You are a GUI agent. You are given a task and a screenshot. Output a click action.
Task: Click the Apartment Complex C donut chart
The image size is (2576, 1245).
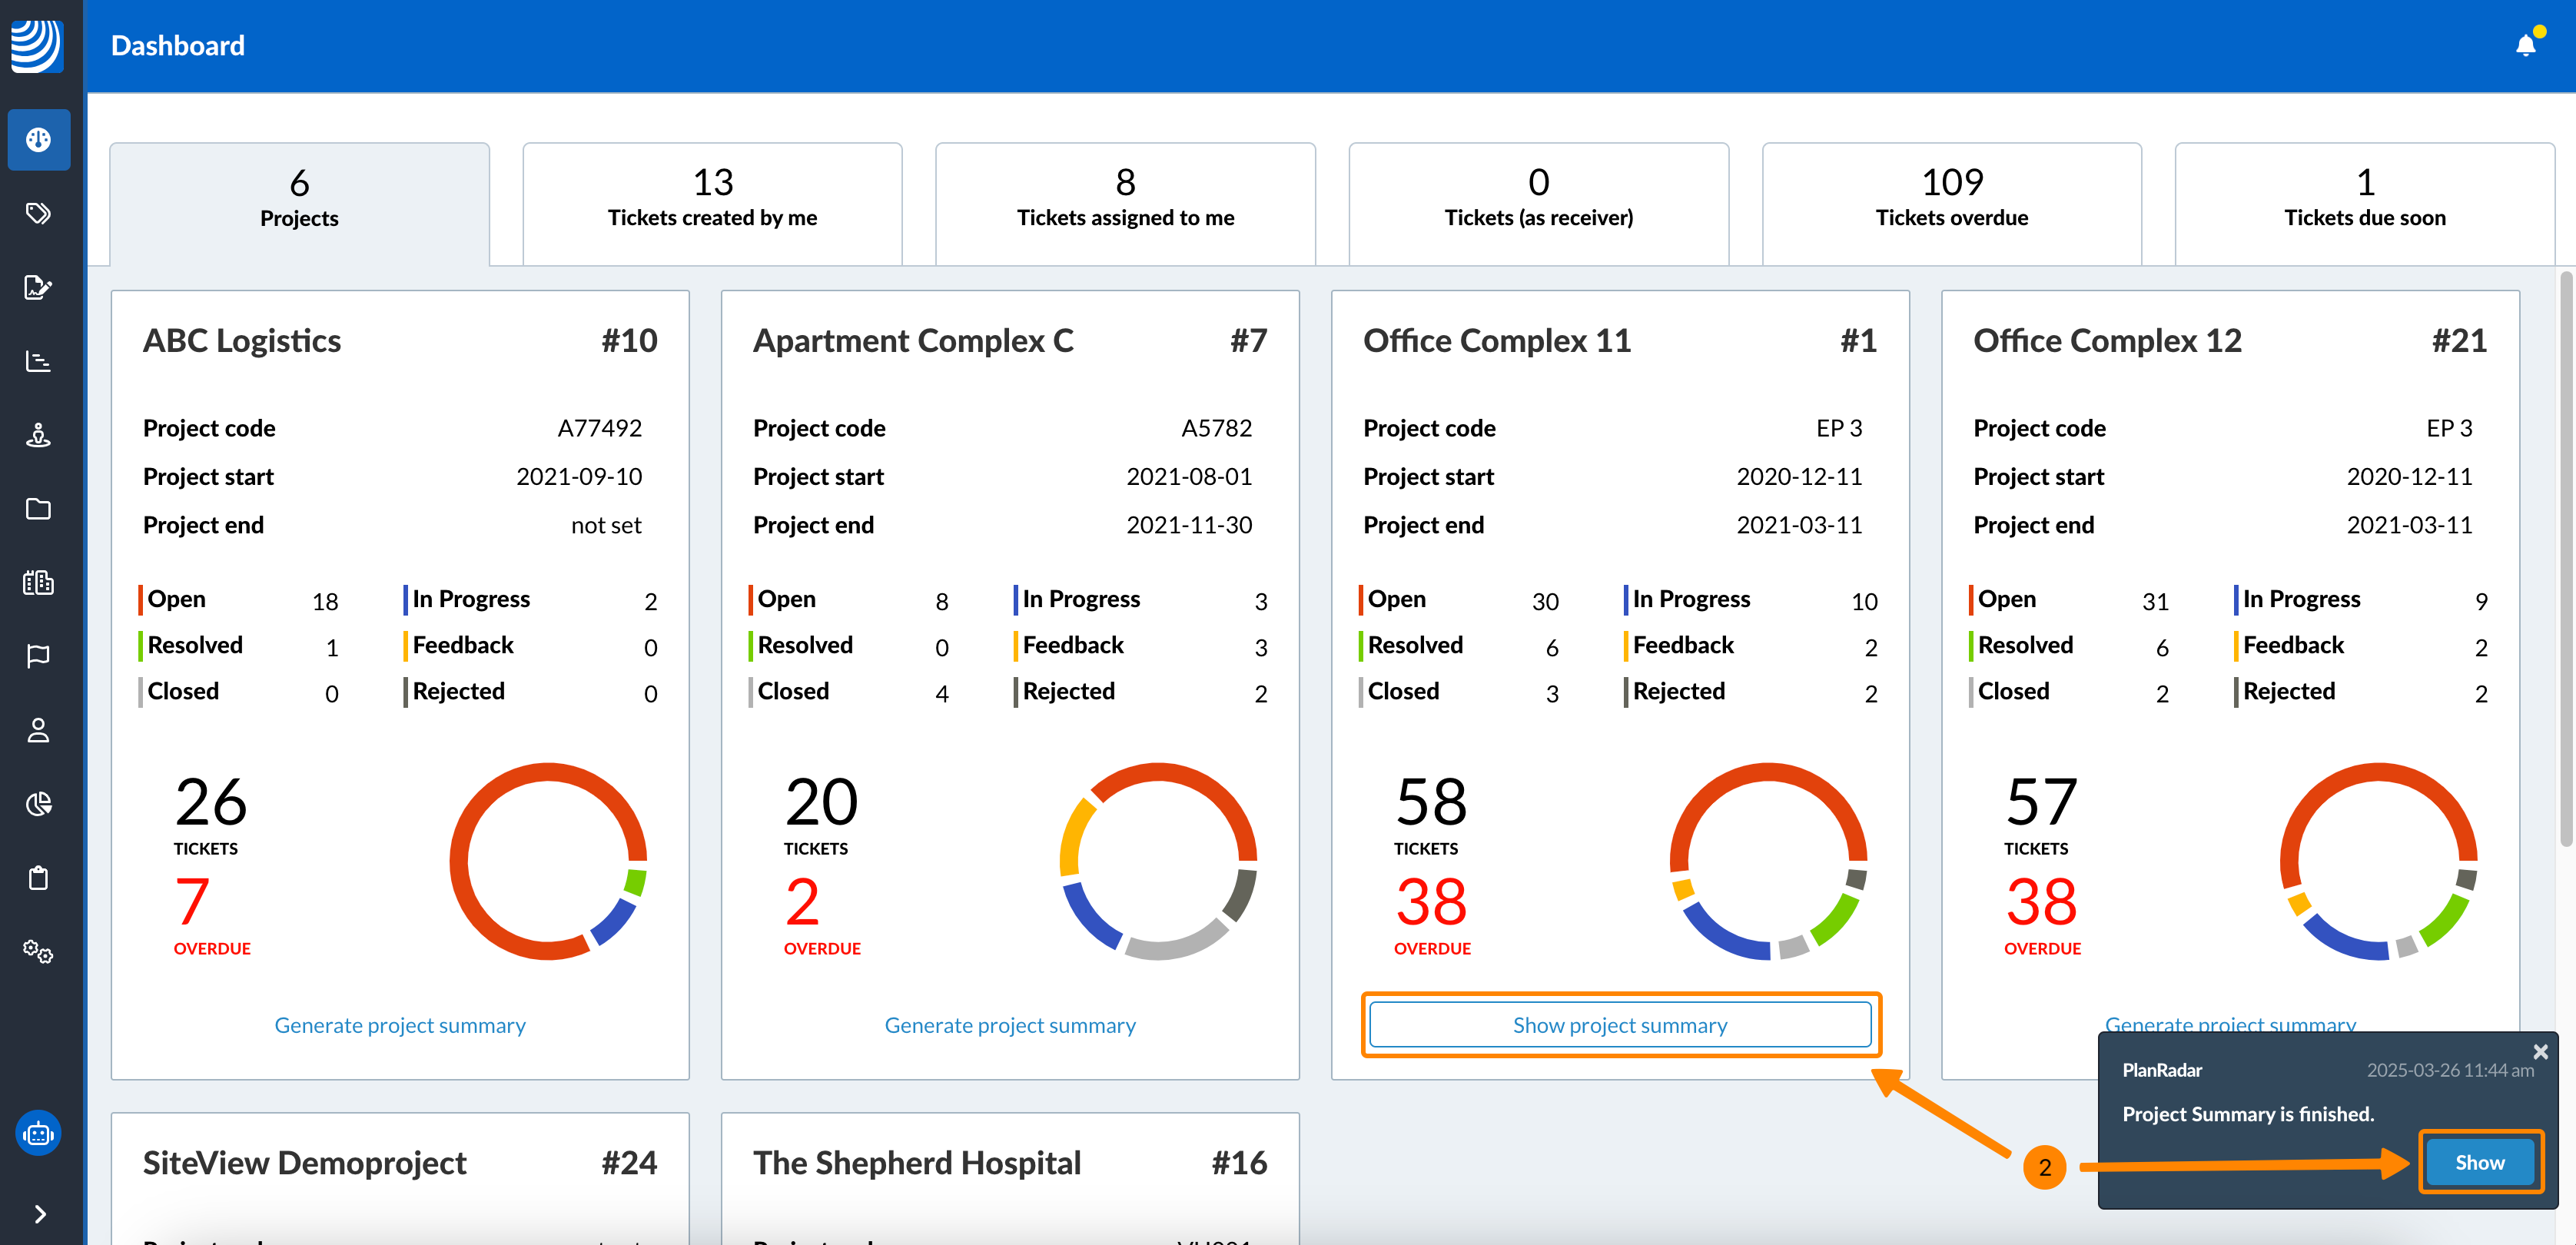[1158, 861]
